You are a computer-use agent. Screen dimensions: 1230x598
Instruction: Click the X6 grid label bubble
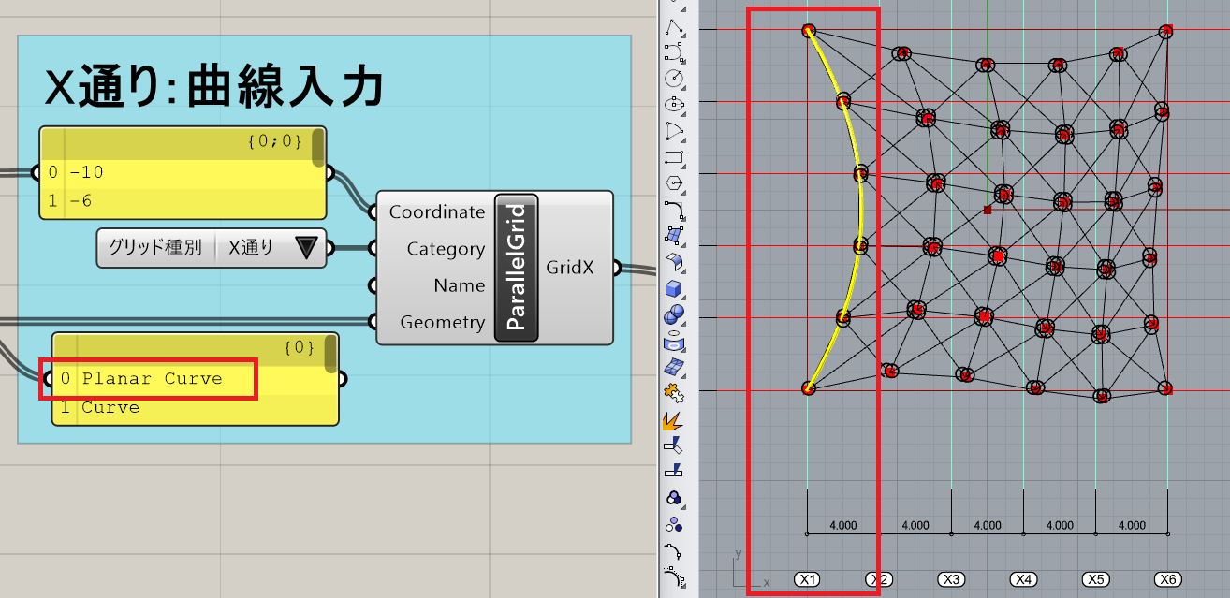pos(1167,579)
